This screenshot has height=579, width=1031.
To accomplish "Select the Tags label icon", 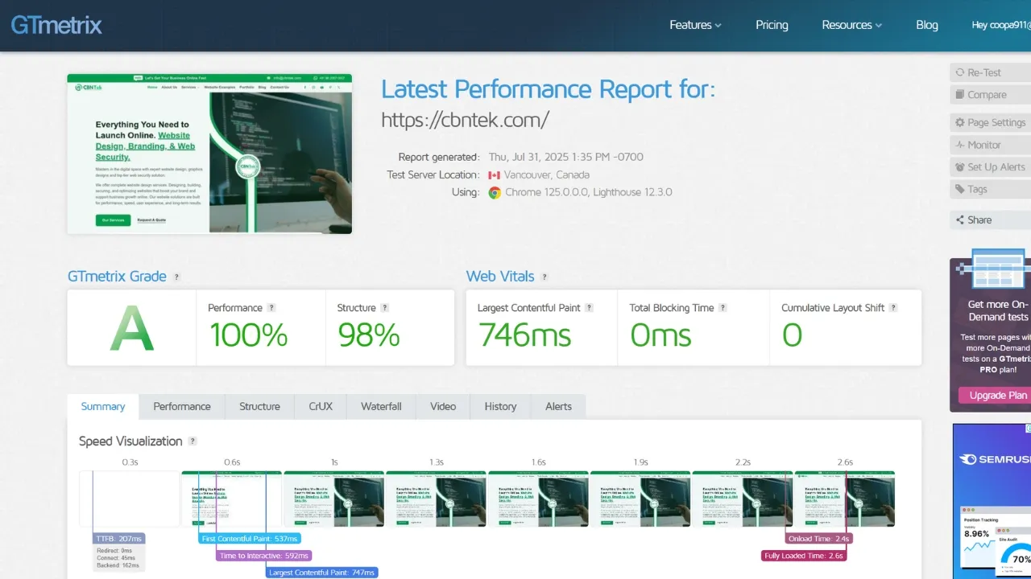I will 959,189.
